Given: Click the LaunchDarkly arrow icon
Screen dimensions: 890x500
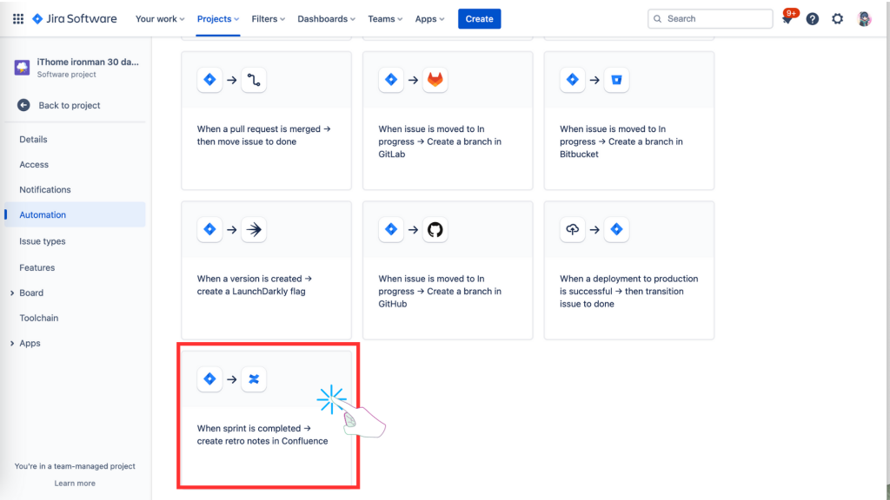Looking at the screenshot, I should pyautogui.click(x=254, y=229).
